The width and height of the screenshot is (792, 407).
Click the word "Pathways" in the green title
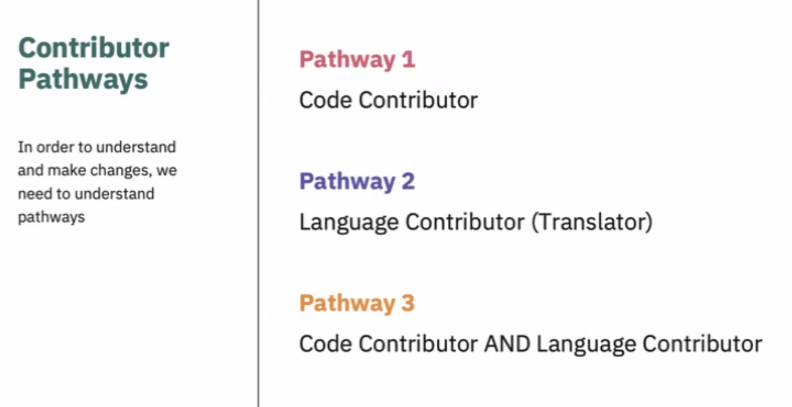tap(83, 79)
